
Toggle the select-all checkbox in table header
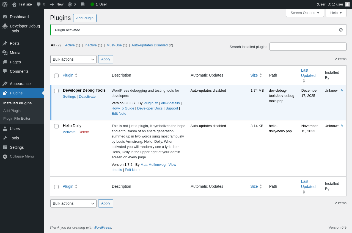coord(56,76)
